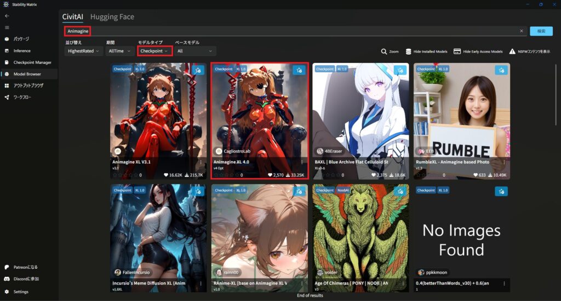The width and height of the screenshot is (561, 301).
Task: Click the blue Search (検索) button
Action: (541, 31)
